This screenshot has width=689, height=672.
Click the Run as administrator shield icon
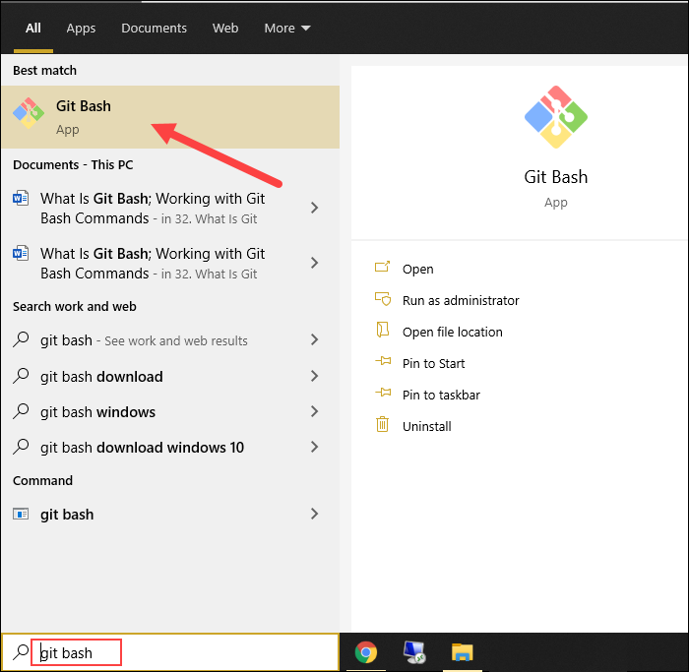pos(383,300)
